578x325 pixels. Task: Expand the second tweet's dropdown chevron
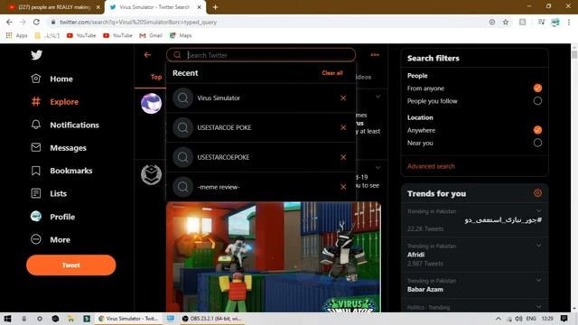[x=378, y=168]
